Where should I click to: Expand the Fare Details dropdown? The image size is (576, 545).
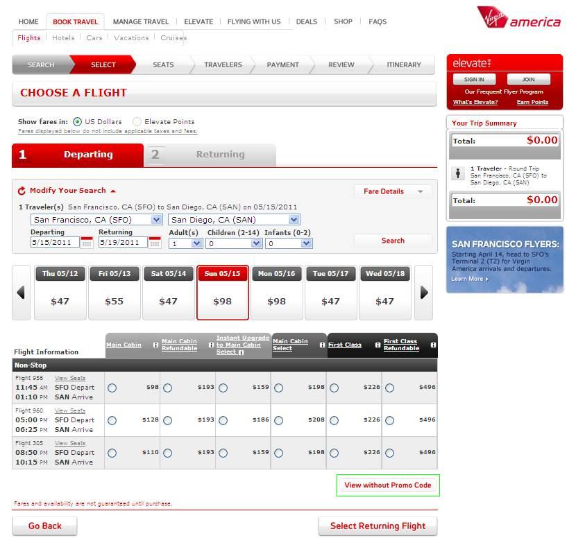pos(393,191)
